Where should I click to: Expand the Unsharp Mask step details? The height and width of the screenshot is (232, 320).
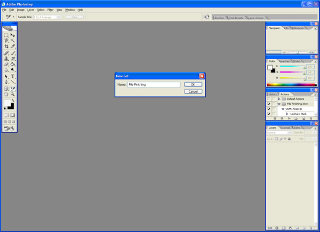pos(287,114)
